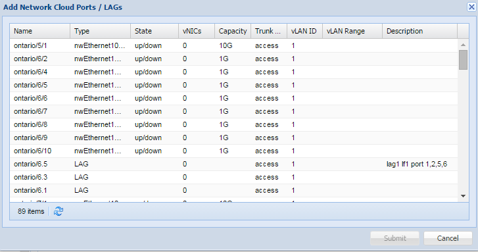This screenshot has width=478, height=252.
Task: Sort by the Name column header
Action: (40, 31)
